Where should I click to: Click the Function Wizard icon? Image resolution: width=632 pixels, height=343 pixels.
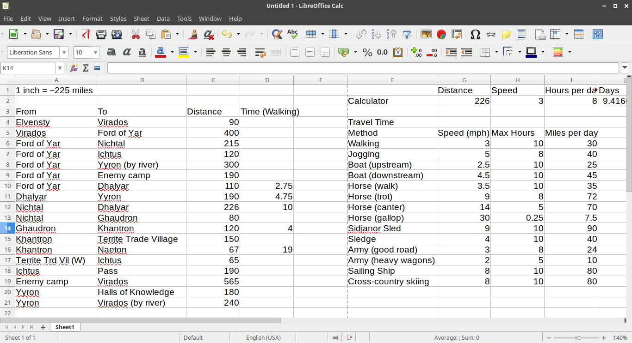74,68
